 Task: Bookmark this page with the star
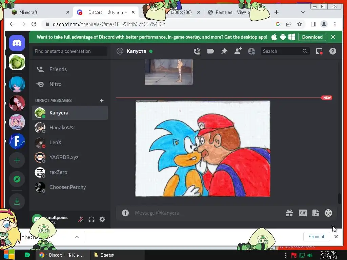[x=300, y=24]
